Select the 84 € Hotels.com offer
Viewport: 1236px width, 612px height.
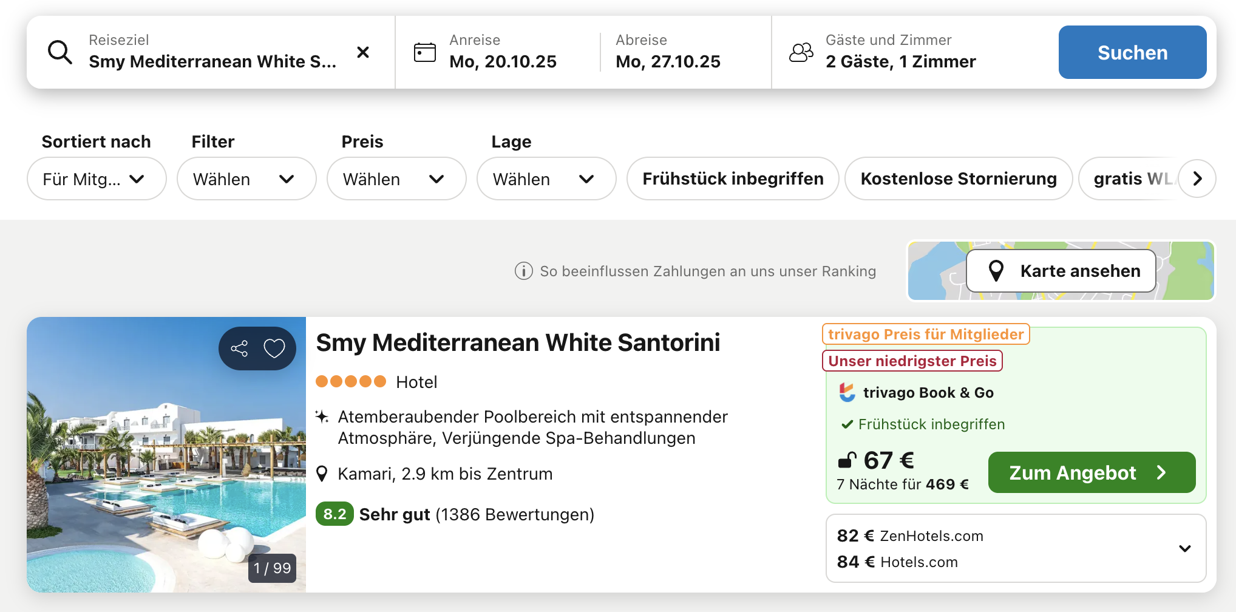pos(897,562)
